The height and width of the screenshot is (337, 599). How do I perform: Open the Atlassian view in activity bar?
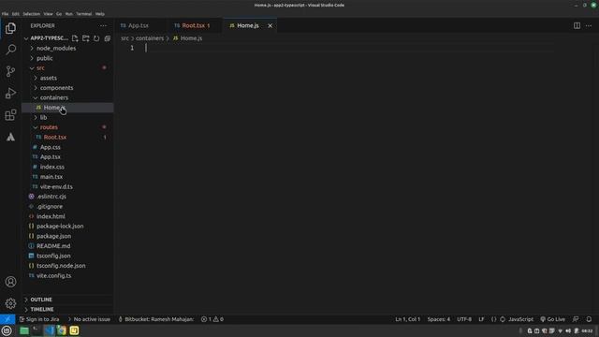[x=10, y=137]
